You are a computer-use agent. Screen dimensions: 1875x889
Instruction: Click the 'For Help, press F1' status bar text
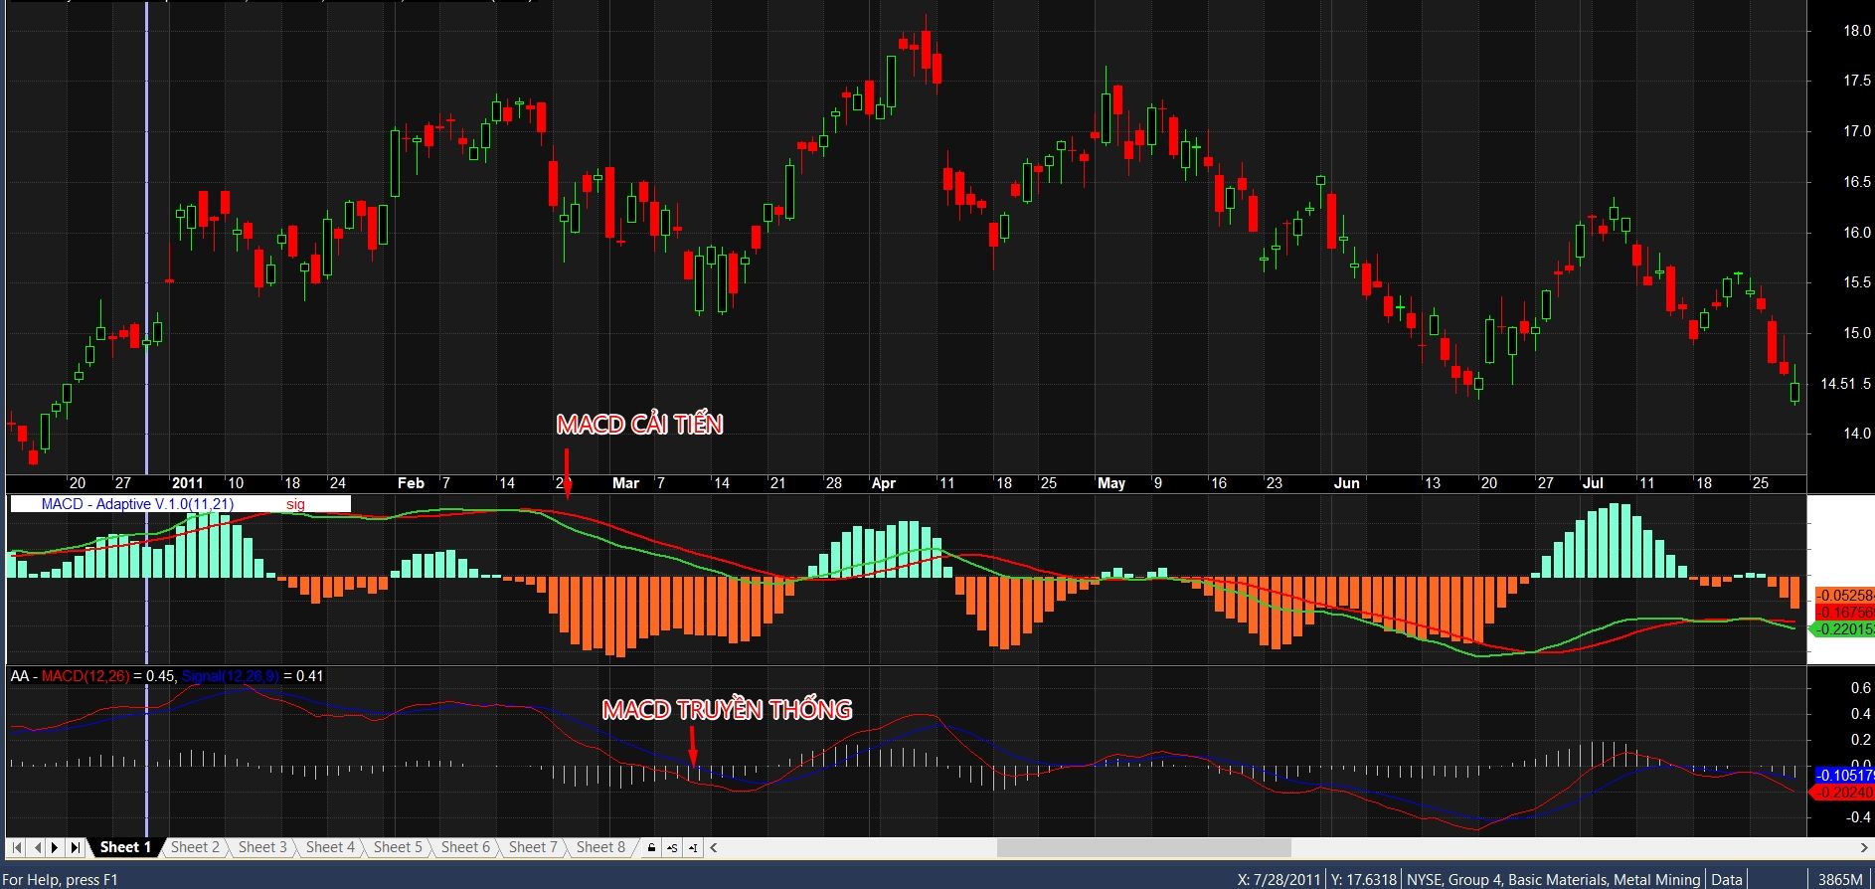[62, 880]
